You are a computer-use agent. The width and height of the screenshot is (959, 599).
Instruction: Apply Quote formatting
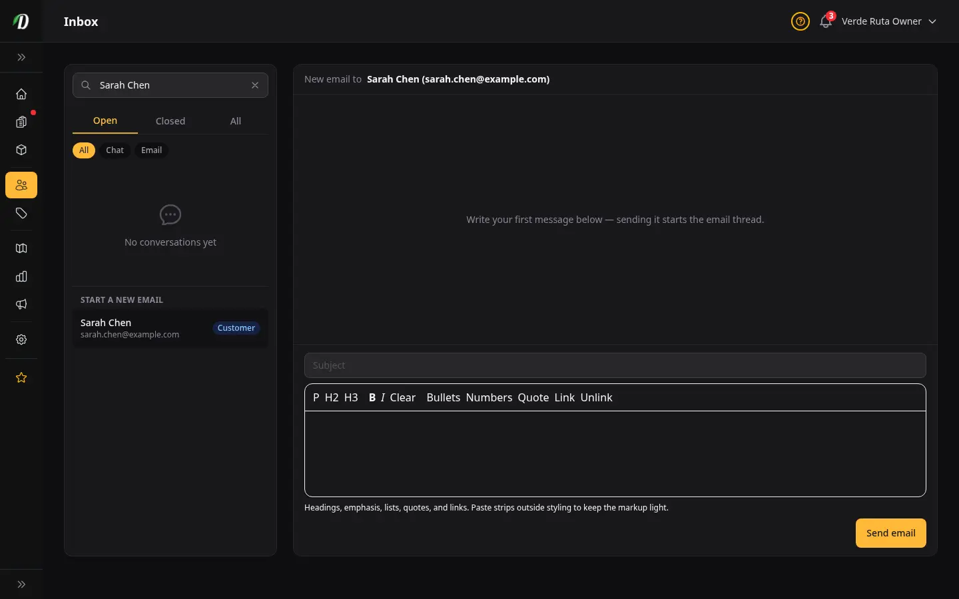pos(533,397)
